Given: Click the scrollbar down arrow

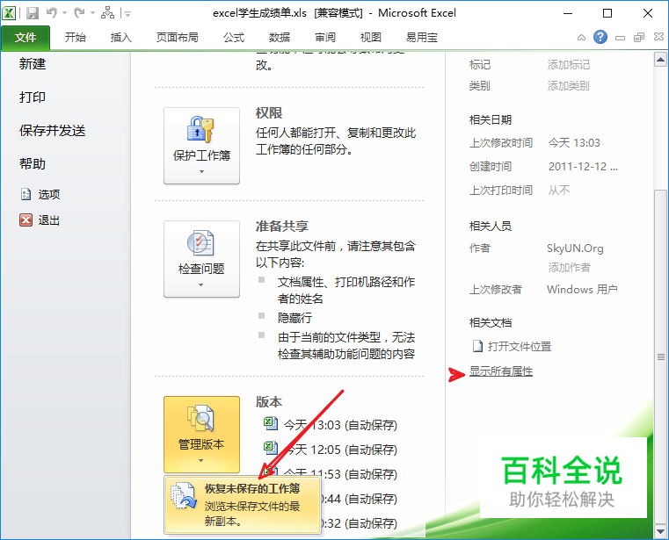Looking at the screenshot, I should click(x=660, y=531).
